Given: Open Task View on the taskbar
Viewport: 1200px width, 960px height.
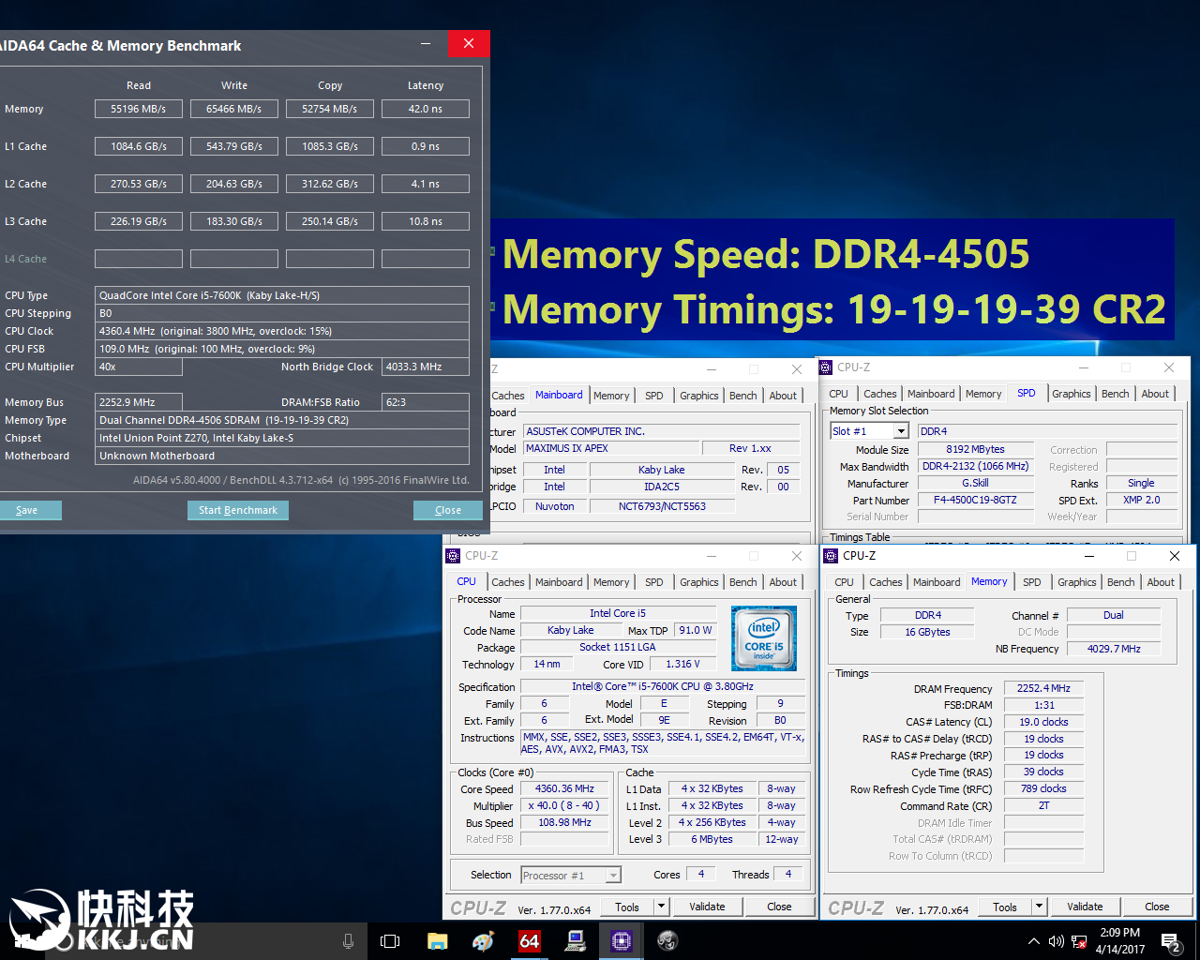Looking at the screenshot, I should tap(390, 940).
